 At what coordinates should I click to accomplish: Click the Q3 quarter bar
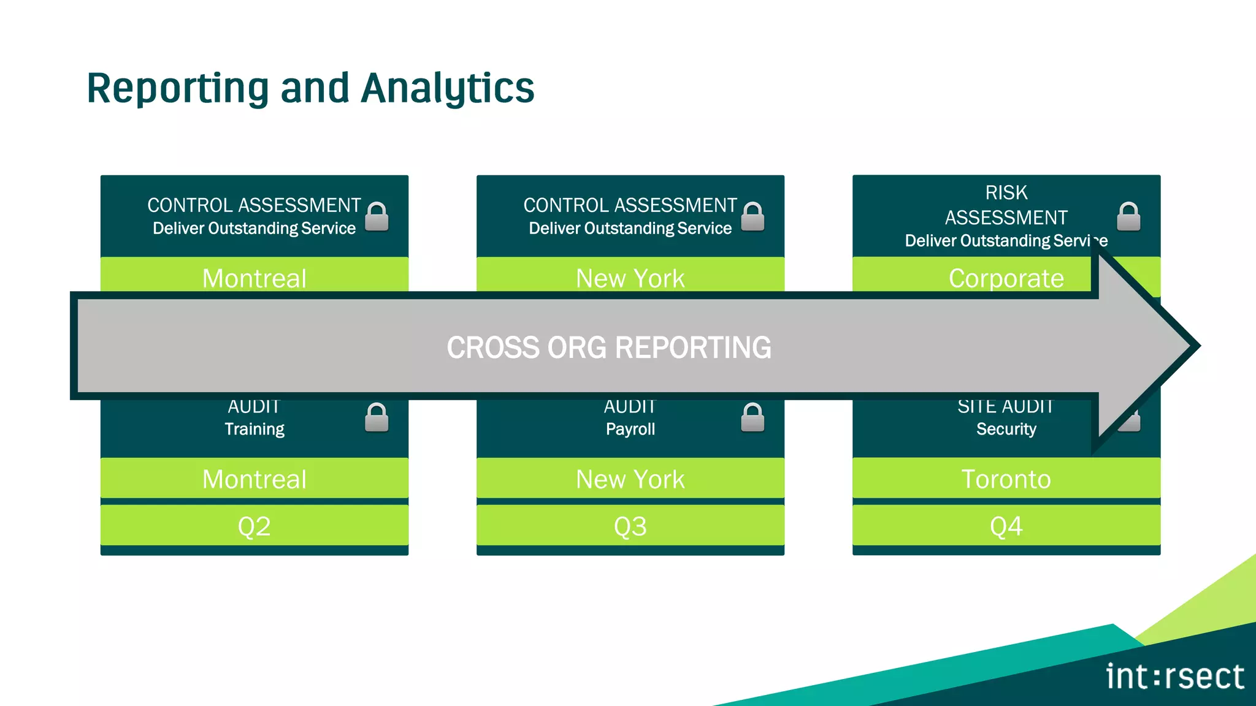pyautogui.click(x=630, y=526)
